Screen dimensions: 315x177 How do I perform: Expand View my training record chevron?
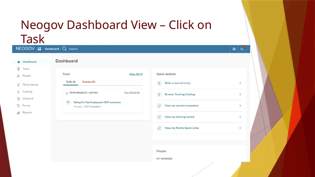240,117
